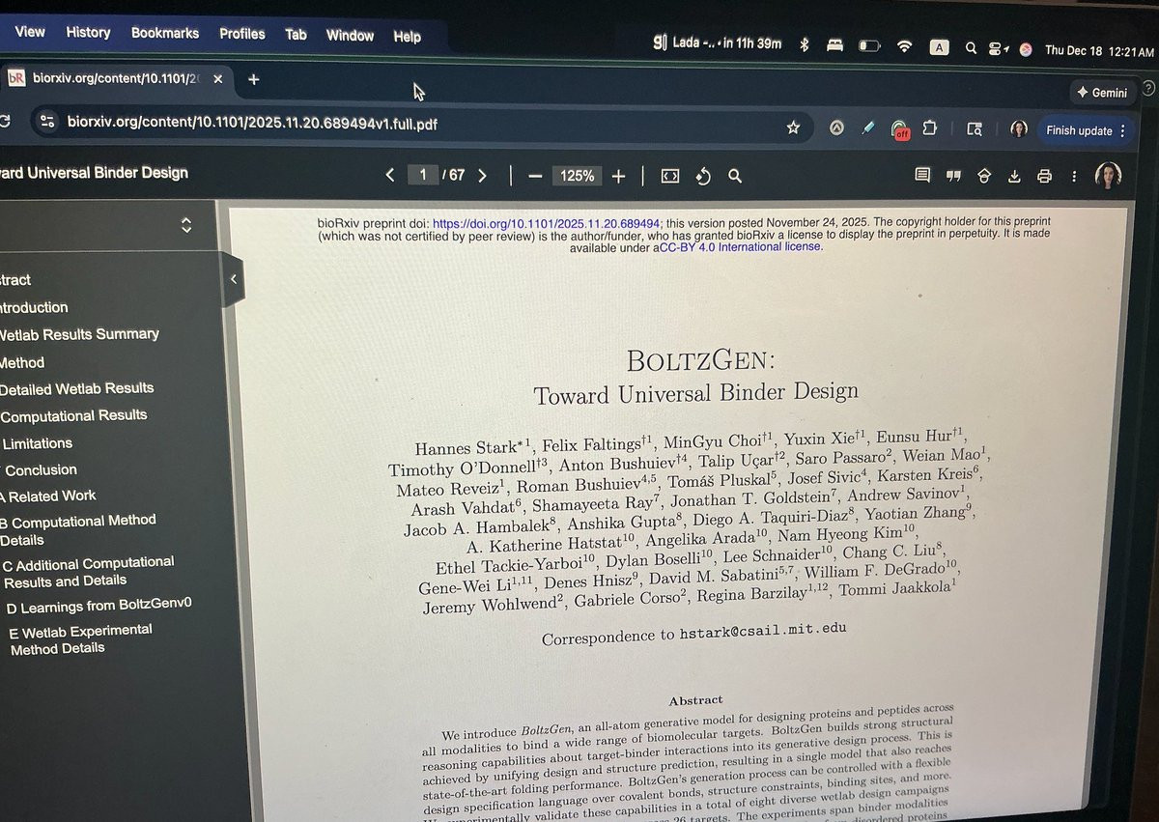Screen dimensions: 1159x822
Task: Open the Help menu
Action: 407,37
